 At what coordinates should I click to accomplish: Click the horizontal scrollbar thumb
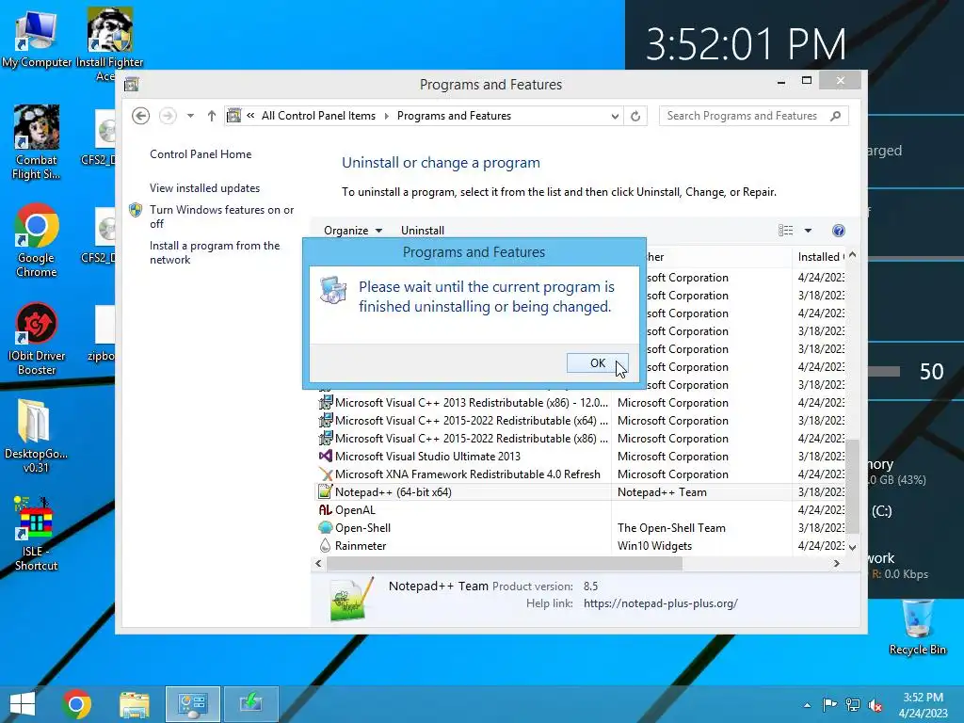click(x=505, y=563)
